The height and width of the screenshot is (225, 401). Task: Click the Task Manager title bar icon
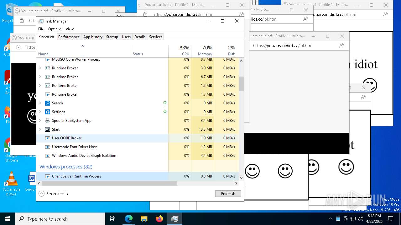coord(41,21)
